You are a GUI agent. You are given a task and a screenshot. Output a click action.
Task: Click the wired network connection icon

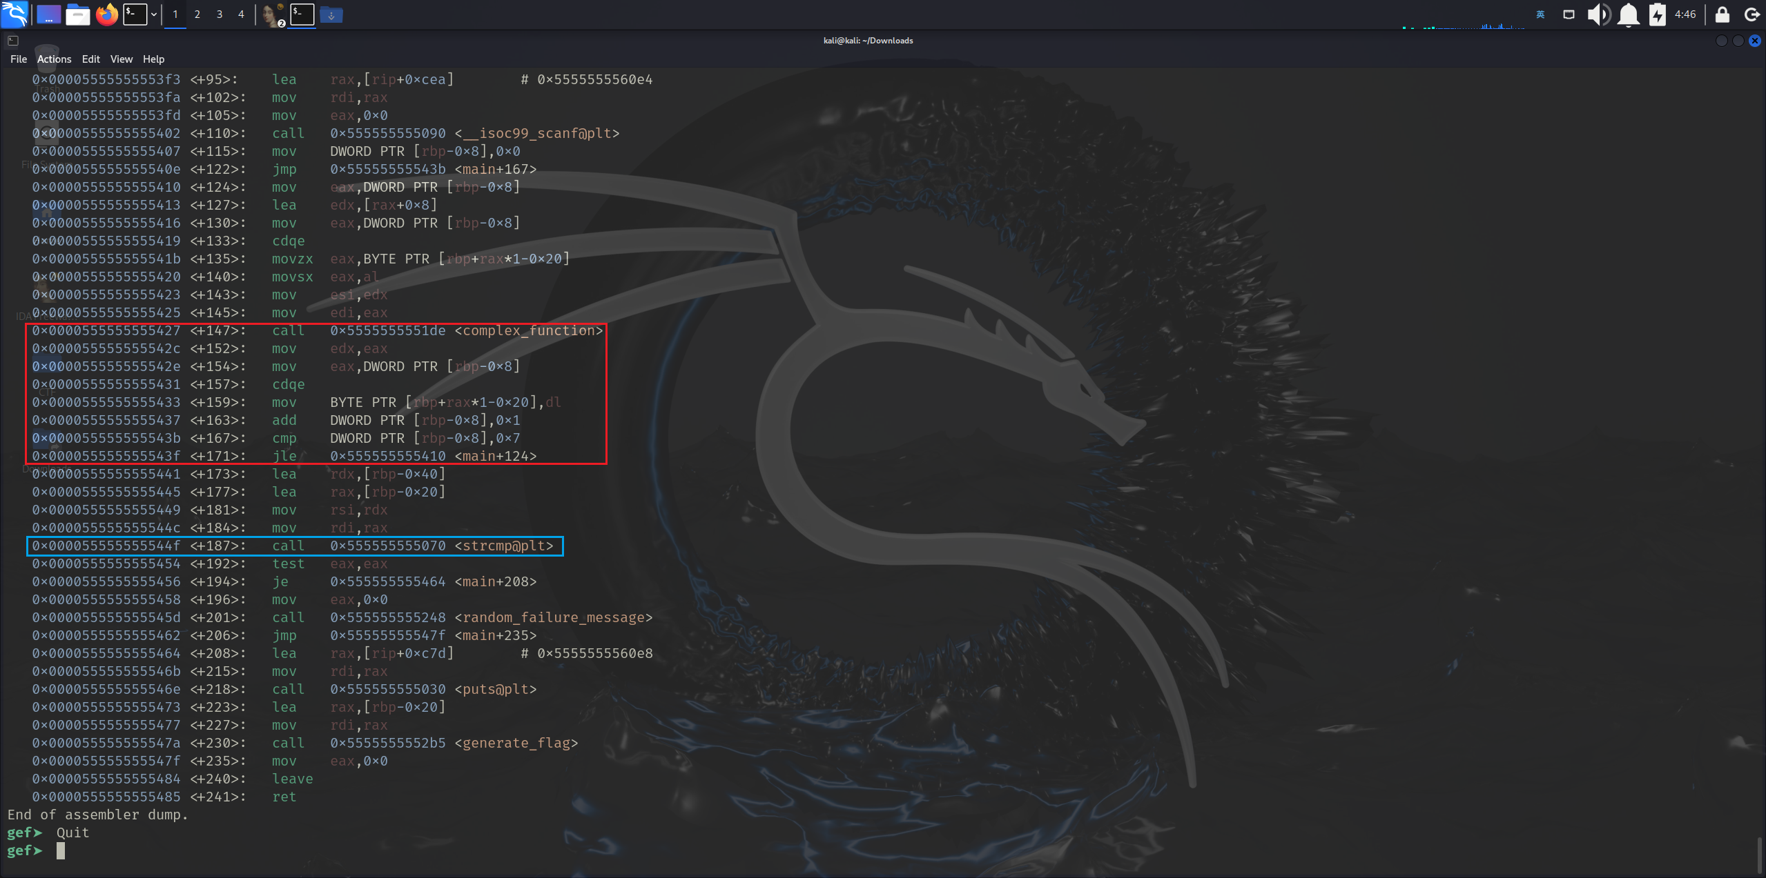[1569, 14]
